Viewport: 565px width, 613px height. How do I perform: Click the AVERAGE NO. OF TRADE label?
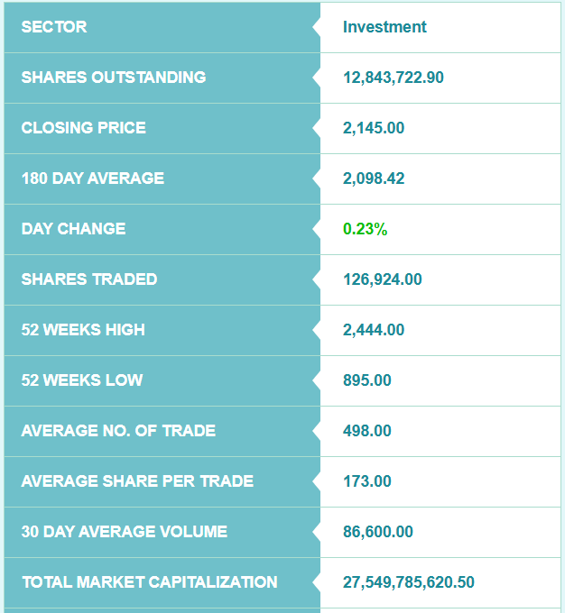[x=118, y=431]
